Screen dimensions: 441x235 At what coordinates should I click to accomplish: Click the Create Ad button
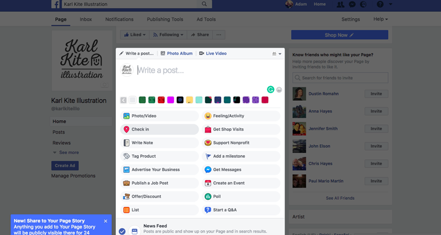(x=65, y=166)
